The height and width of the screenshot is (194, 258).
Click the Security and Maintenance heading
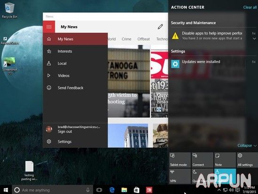point(193,23)
